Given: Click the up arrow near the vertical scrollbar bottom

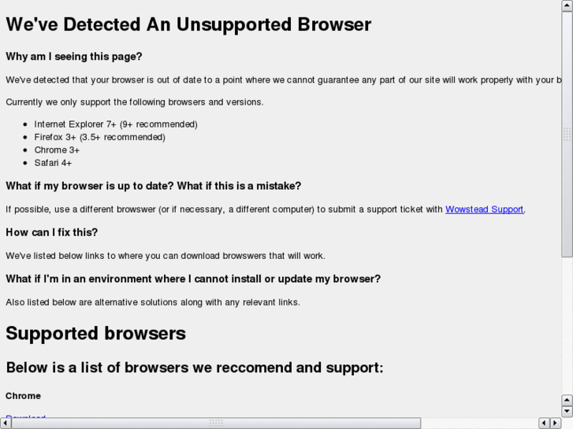Looking at the screenshot, I should tap(567, 400).
